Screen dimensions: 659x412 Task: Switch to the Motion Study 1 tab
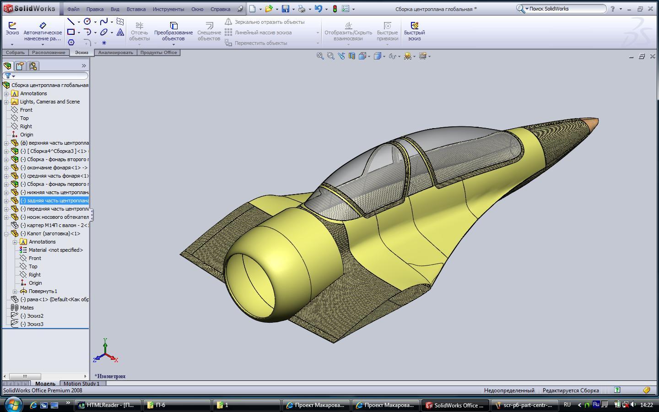[x=81, y=384]
